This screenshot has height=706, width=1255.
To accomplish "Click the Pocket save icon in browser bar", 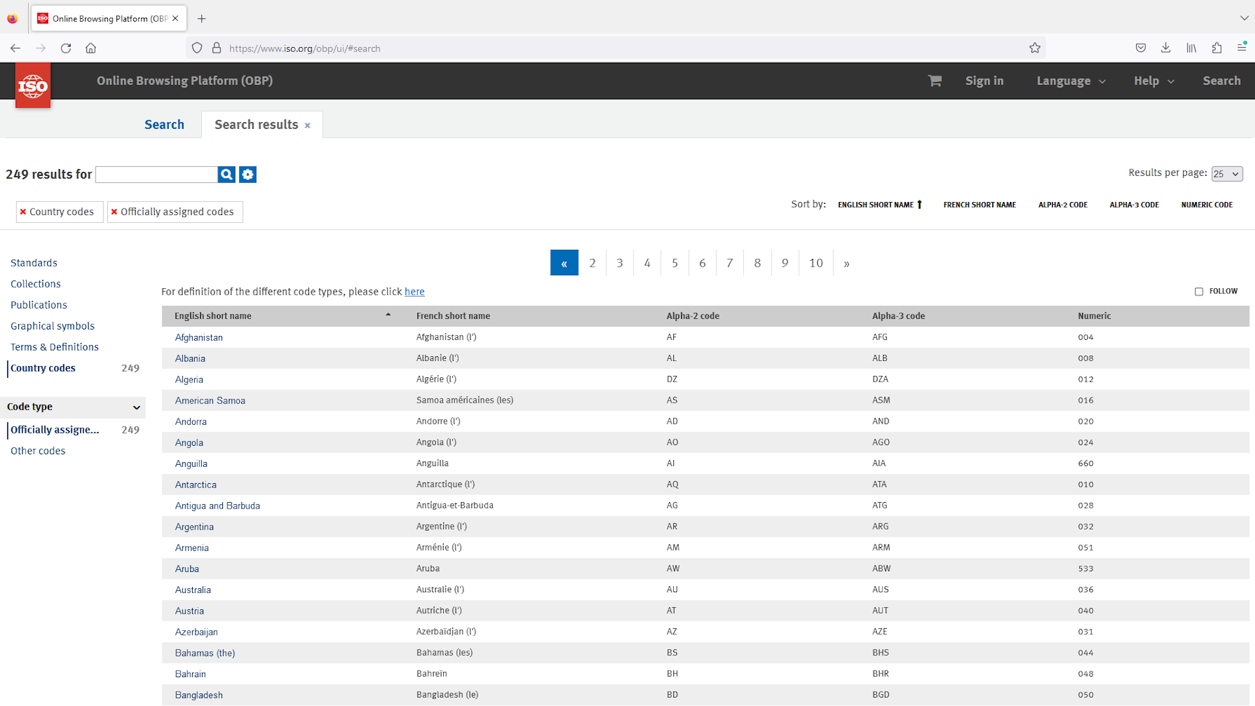I will coord(1141,48).
